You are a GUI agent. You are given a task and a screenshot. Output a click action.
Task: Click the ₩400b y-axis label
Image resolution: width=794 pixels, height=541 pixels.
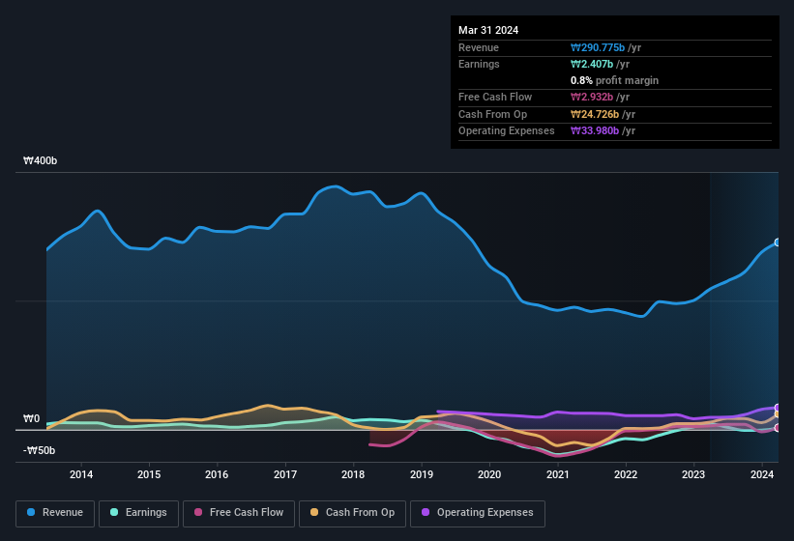40,160
